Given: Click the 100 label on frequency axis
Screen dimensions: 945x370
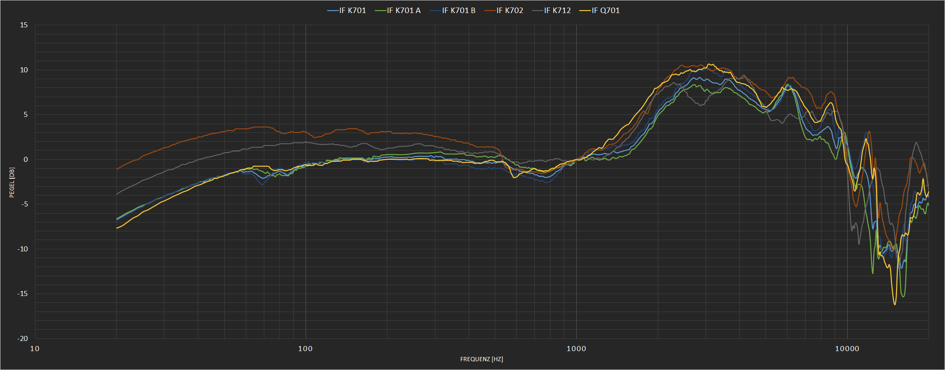Looking at the screenshot, I should (x=305, y=348).
